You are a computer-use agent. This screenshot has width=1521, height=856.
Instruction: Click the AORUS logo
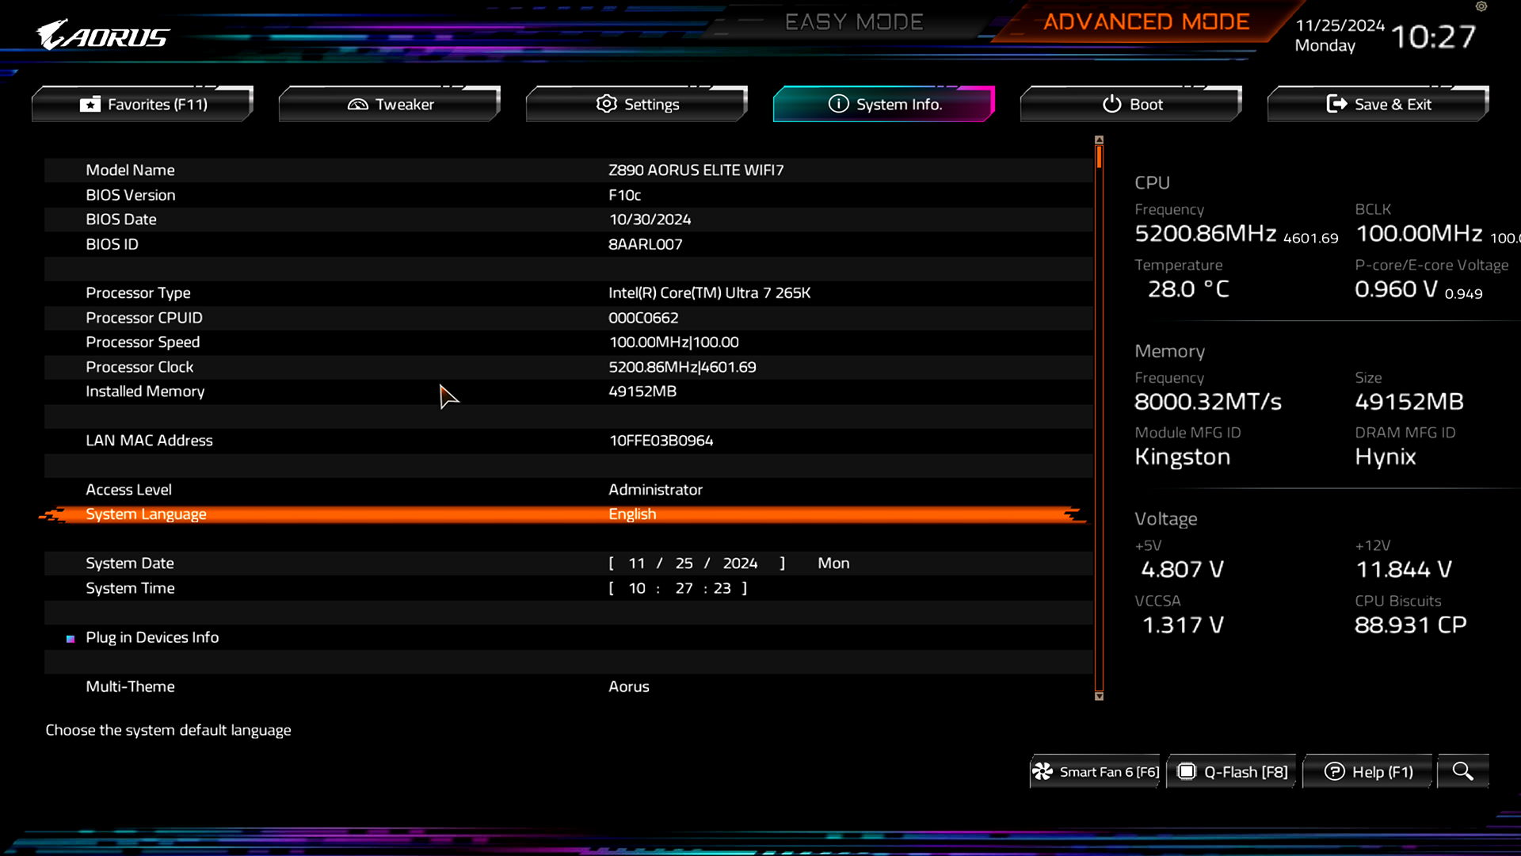[x=103, y=36]
